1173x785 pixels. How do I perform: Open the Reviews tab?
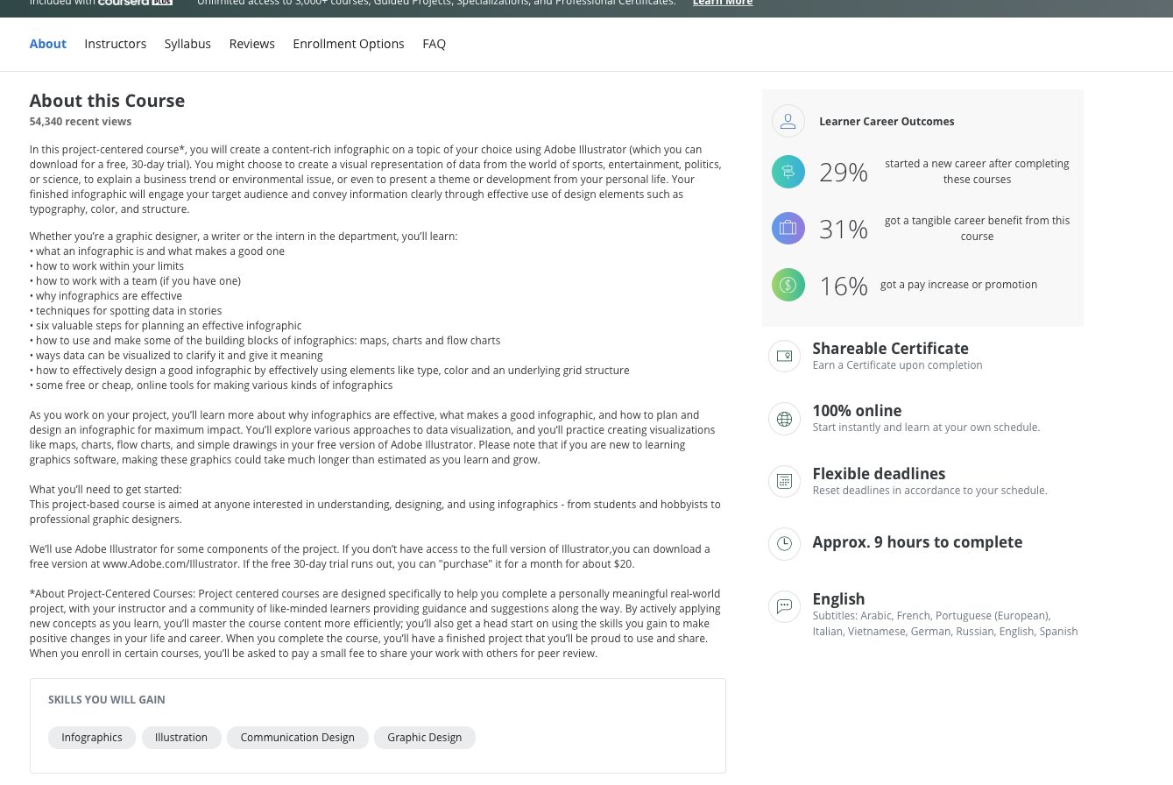click(252, 44)
